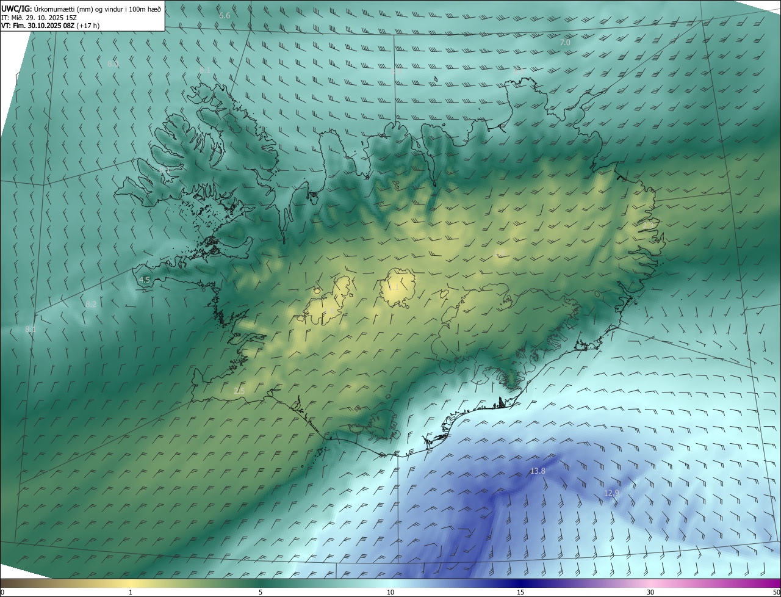Click the 'VT: Fim. 30.10.2025 08Z (+17 h)' line
The height and width of the screenshot is (597, 781).
[x=51, y=26]
